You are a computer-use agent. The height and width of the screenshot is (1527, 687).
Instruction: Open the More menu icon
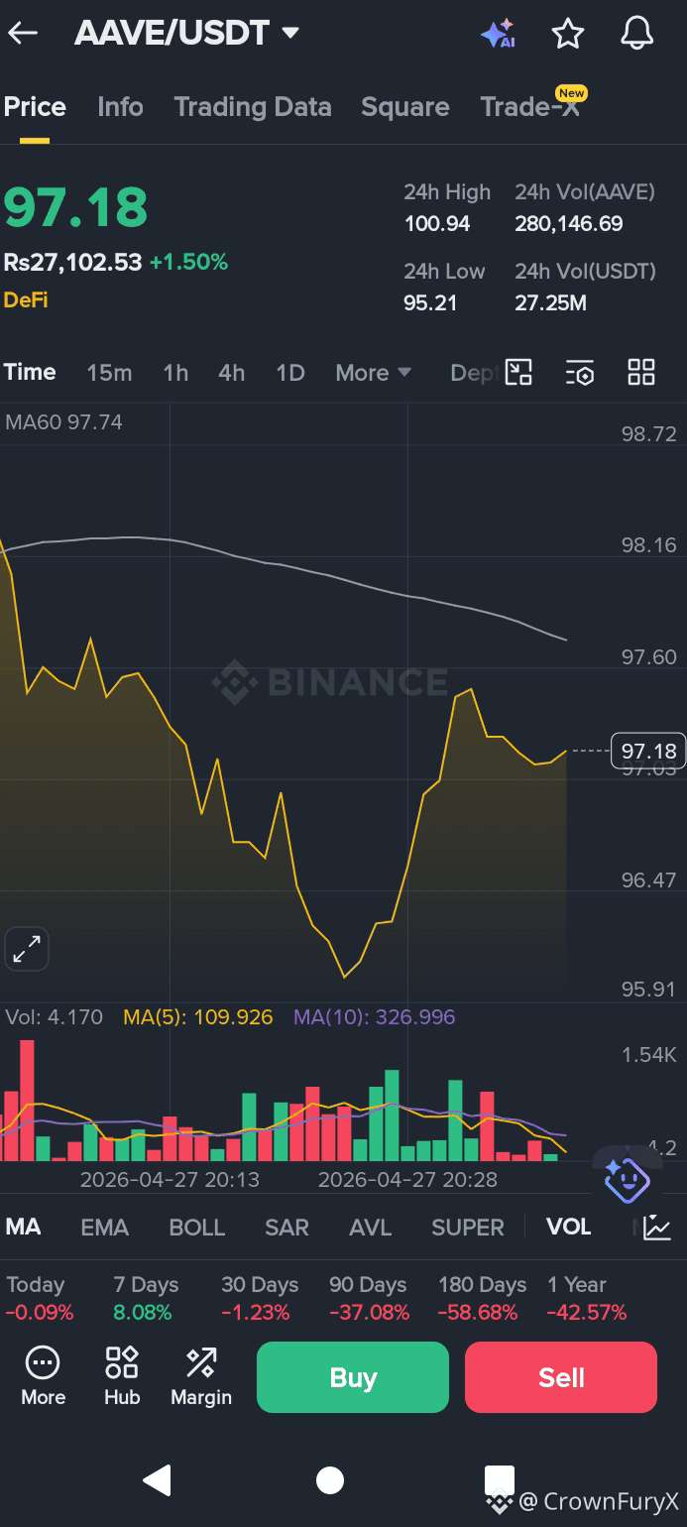pos(43,1376)
